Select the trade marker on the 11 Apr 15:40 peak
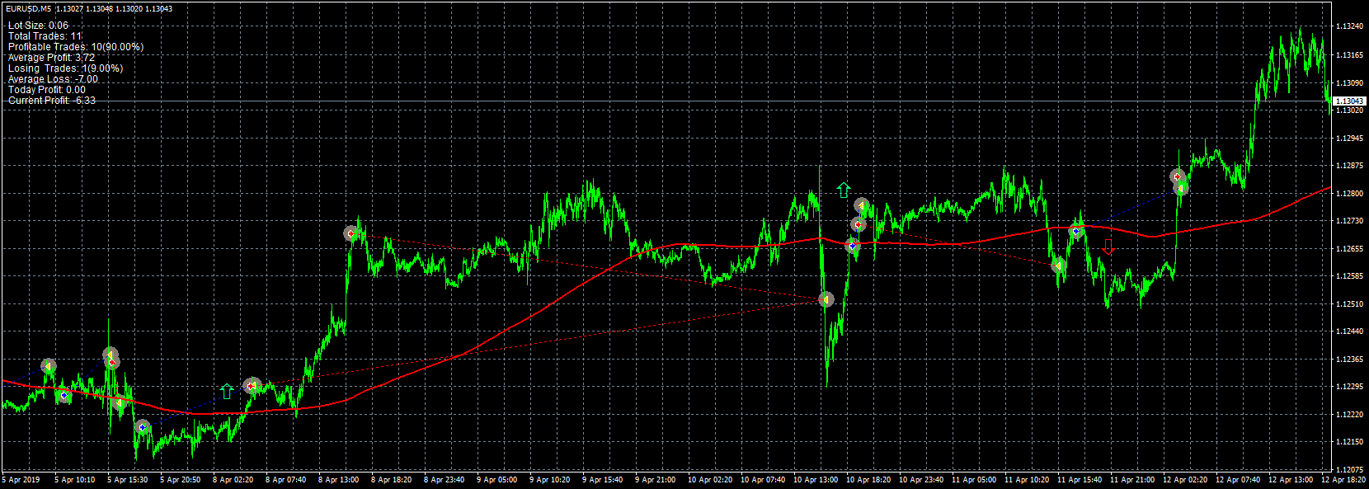 point(1076,232)
